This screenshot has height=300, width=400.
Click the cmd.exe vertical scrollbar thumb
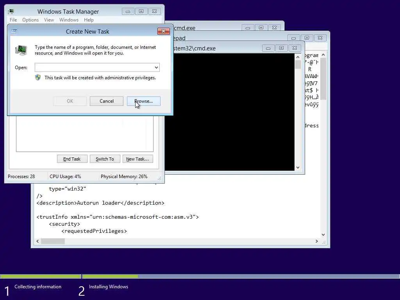298,64
